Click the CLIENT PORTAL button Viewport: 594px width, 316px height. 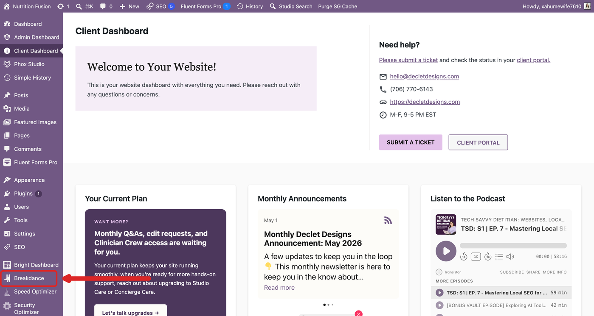pos(478,142)
